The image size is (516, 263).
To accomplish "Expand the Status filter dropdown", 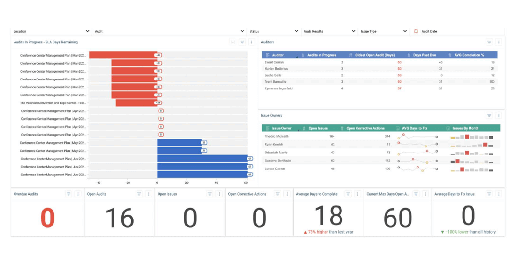I will tap(296, 31).
